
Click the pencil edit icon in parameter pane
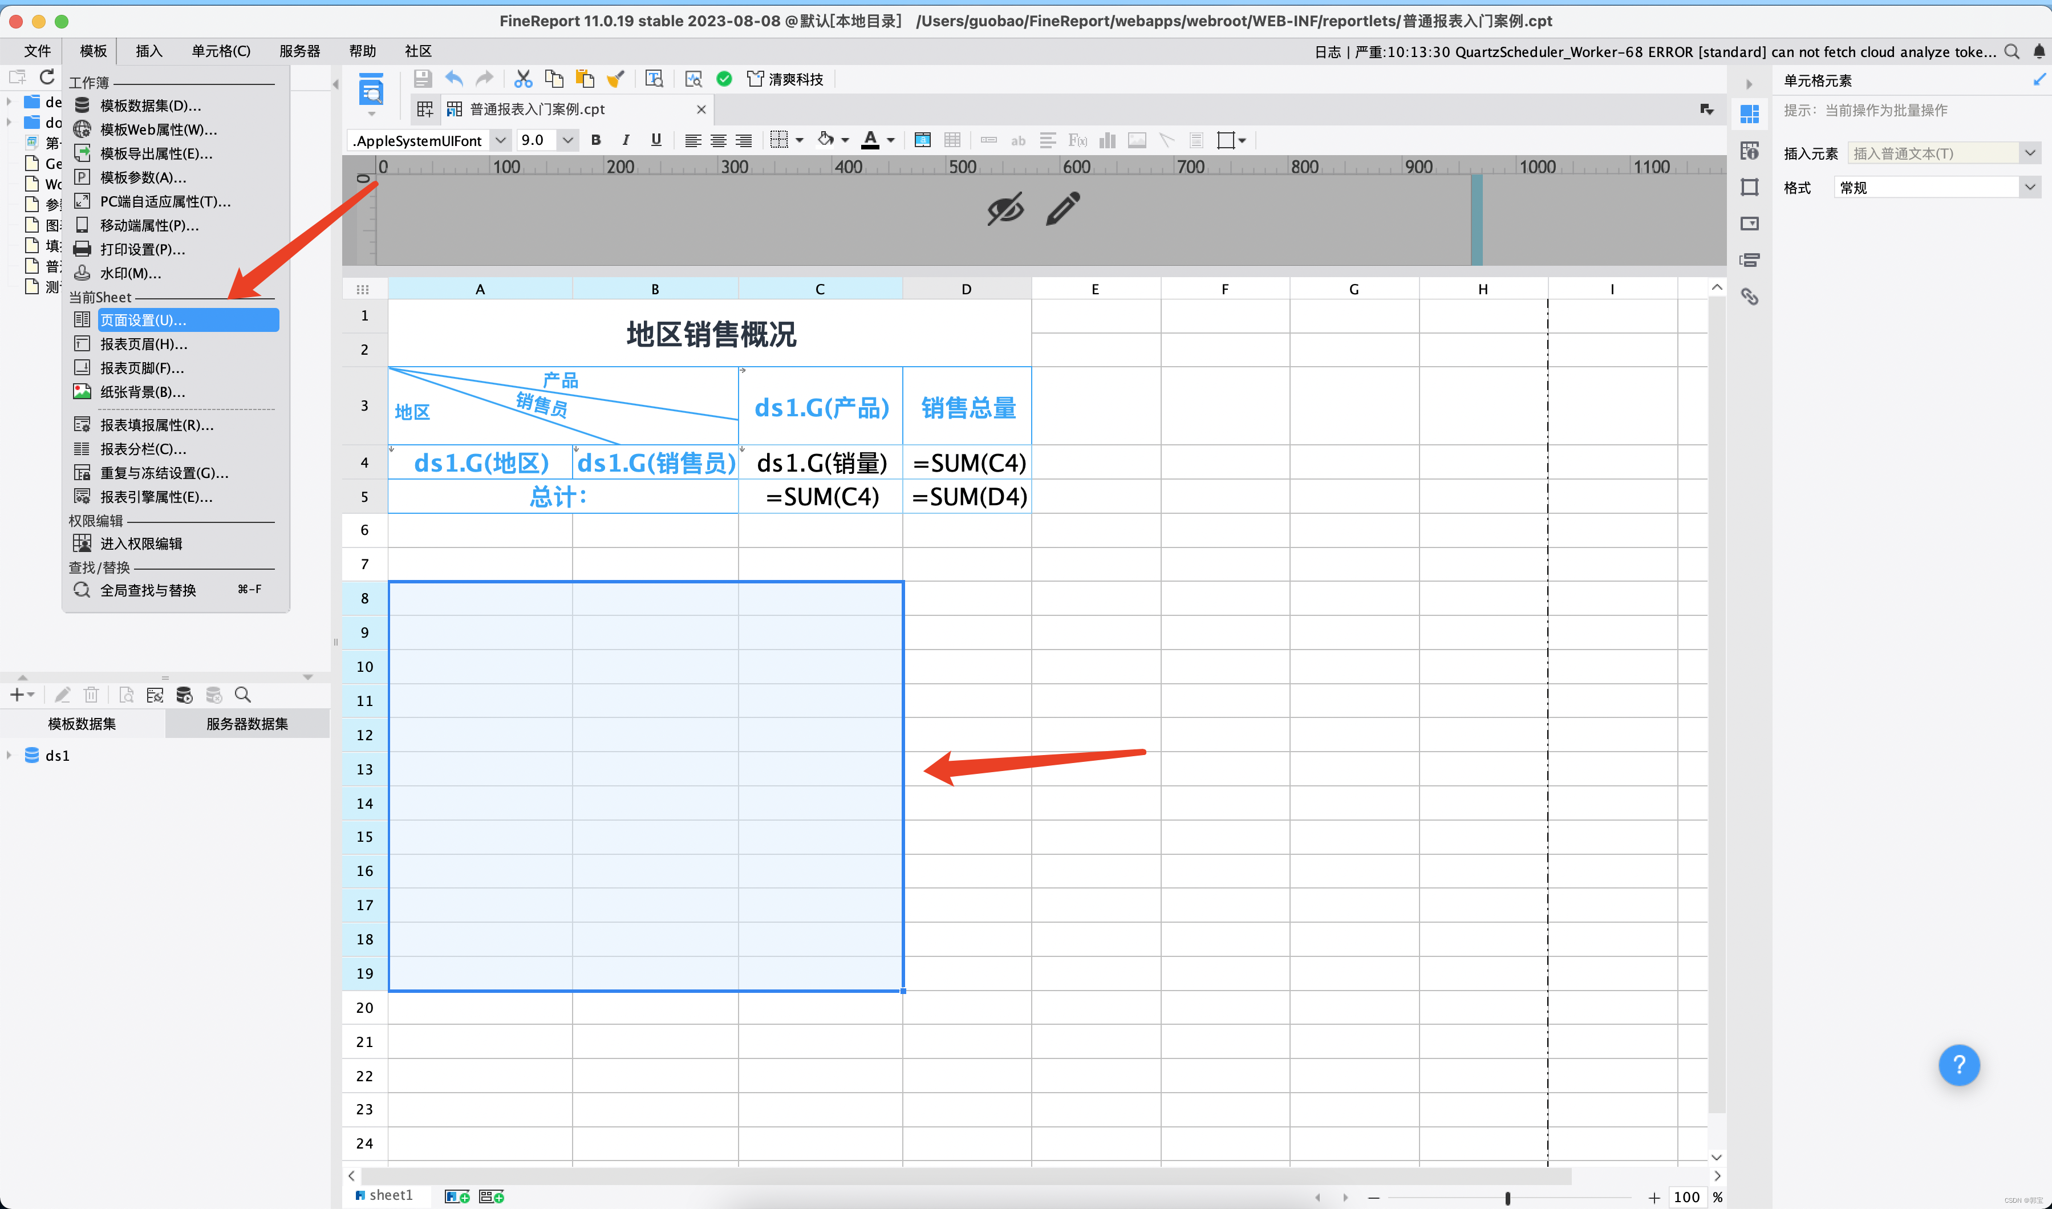pyautogui.click(x=1063, y=209)
